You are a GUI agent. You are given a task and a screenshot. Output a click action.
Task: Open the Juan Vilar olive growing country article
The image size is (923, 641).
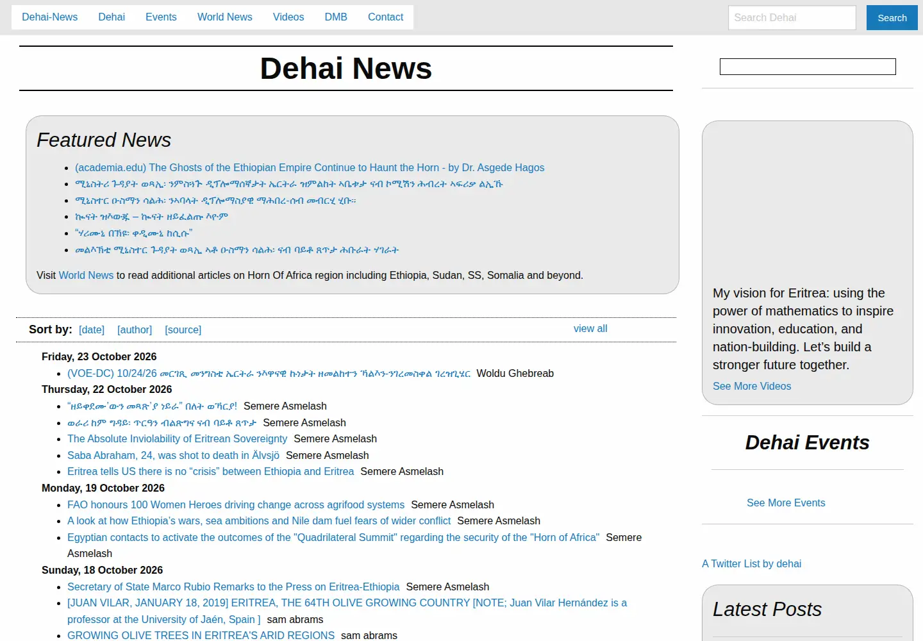[347, 612]
